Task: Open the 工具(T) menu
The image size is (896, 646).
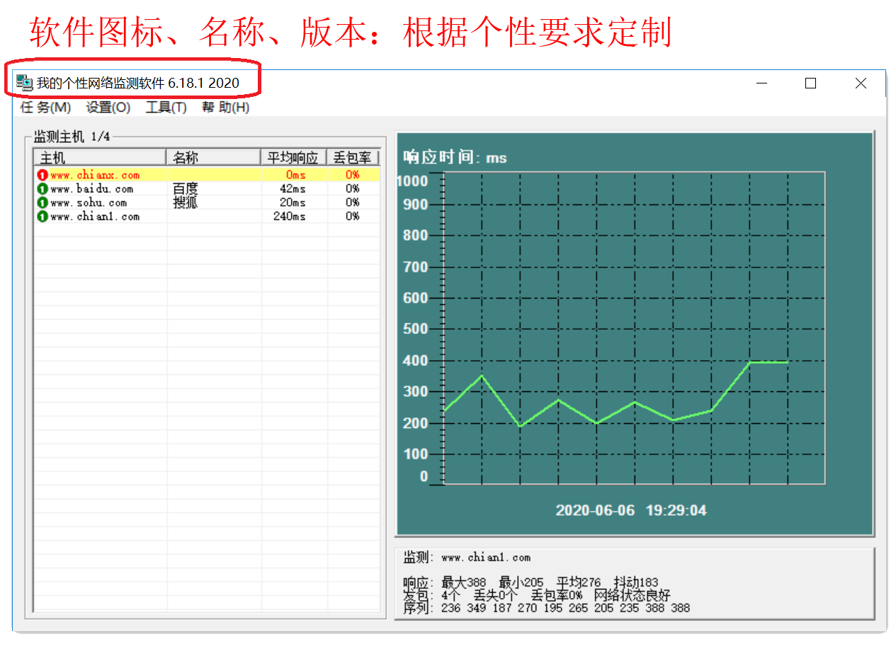Action: point(166,108)
